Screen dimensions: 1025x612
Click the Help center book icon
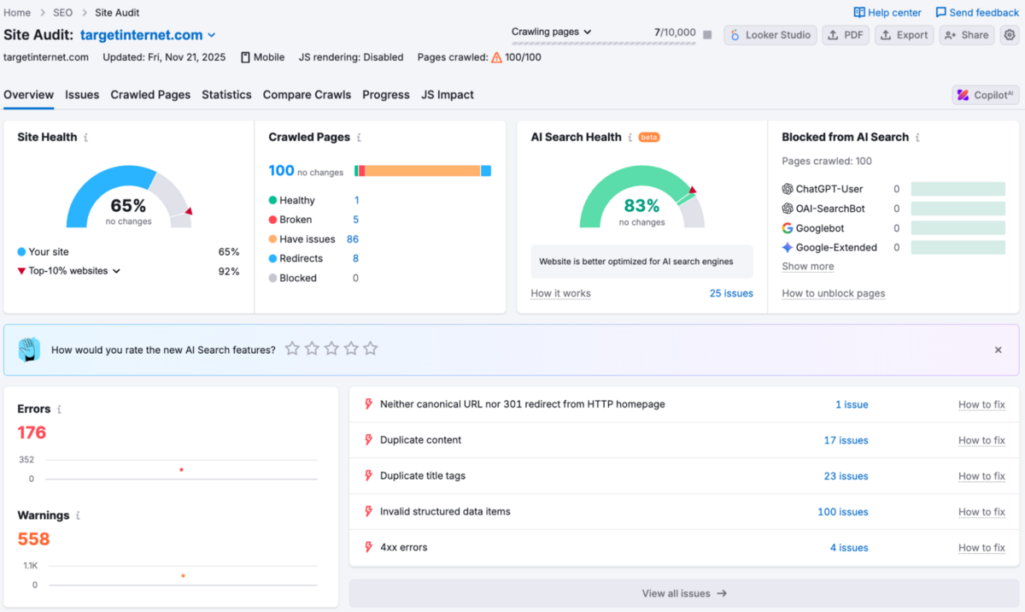pos(859,12)
